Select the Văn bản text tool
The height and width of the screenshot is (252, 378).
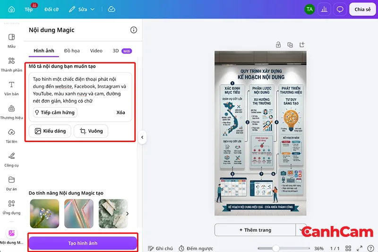(x=11, y=88)
